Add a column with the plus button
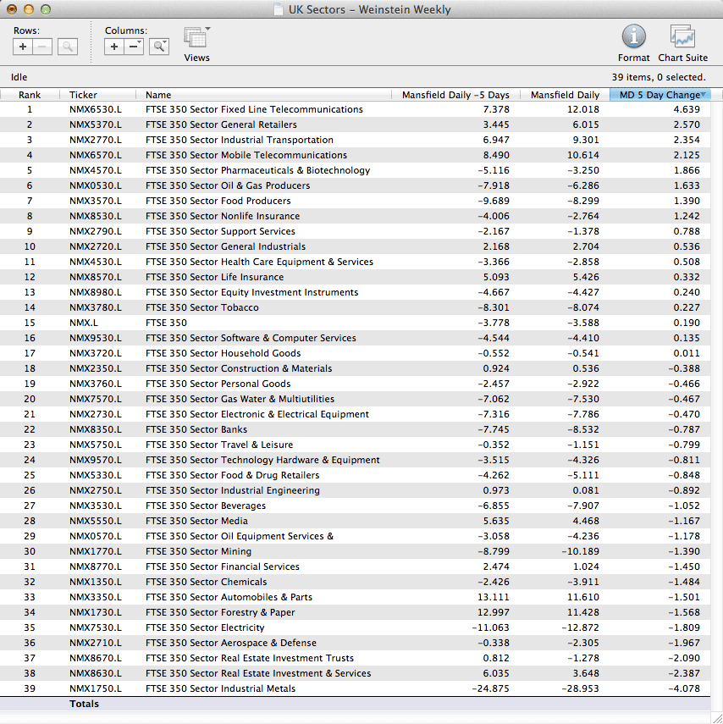 coord(114,47)
